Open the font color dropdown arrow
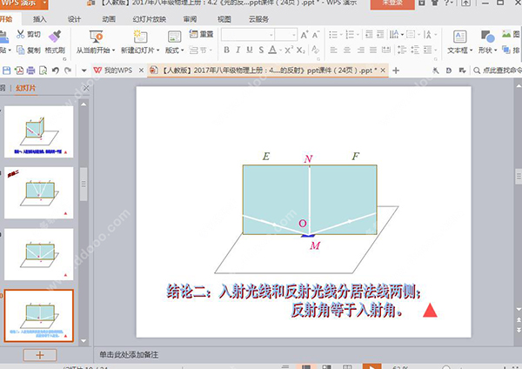The width and height of the screenshot is (522, 369). tap(281, 50)
